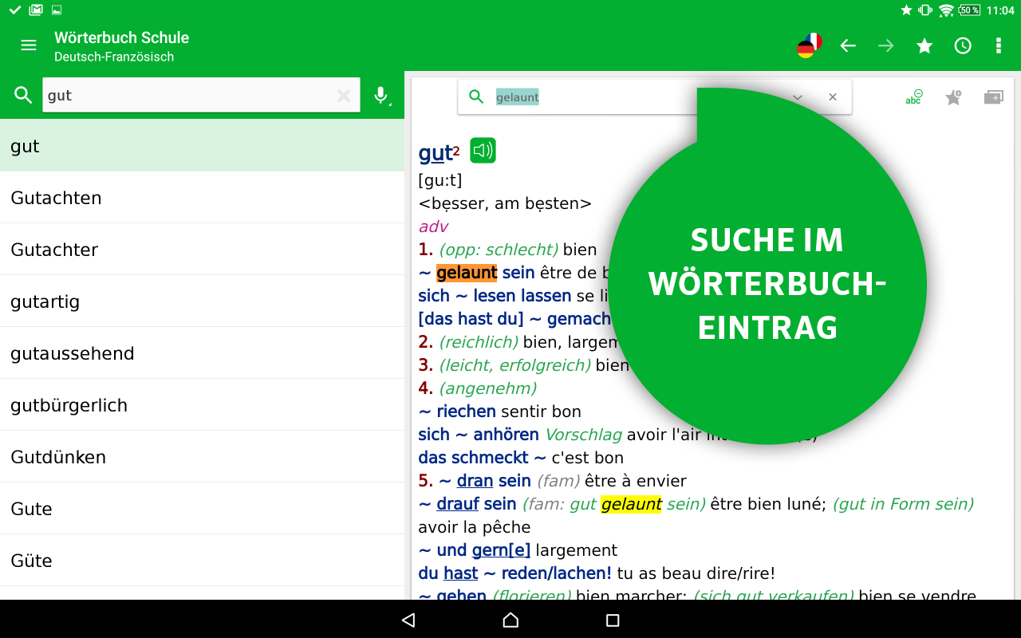The image size is (1021, 638).
Task: Start voice search with the microphone
Action: [x=381, y=96]
